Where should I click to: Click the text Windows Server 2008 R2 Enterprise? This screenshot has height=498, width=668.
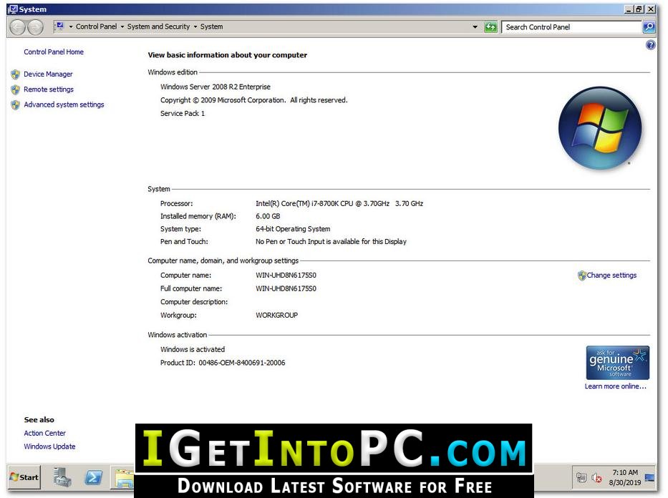pyautogui.click(x=216, y=87)
